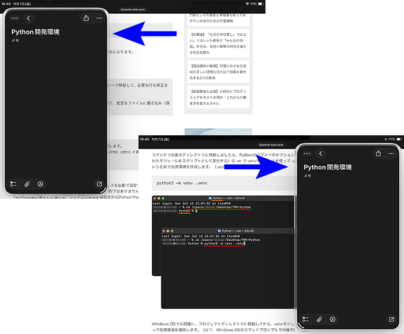404x334 pixels.
Task: Open top-right ellipsis menu in 18:49 screenshot's note
Action: [99, 18]
